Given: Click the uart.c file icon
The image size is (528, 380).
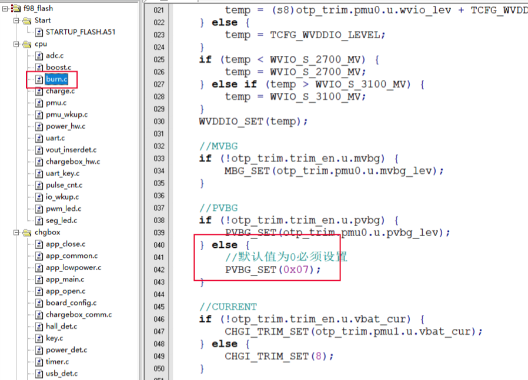Looking at the screenshot, I should [39, 138].
